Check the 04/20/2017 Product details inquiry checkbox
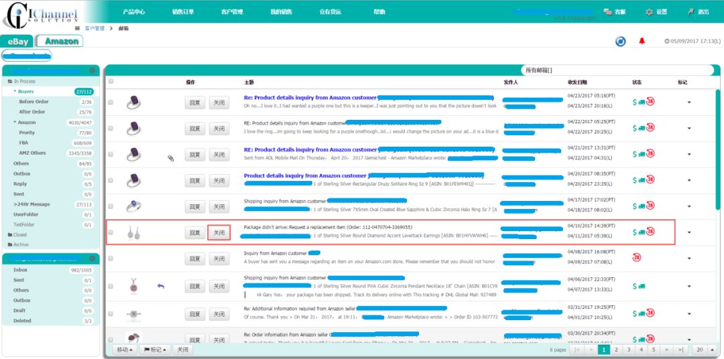The image size is (724, 359). 111,180
